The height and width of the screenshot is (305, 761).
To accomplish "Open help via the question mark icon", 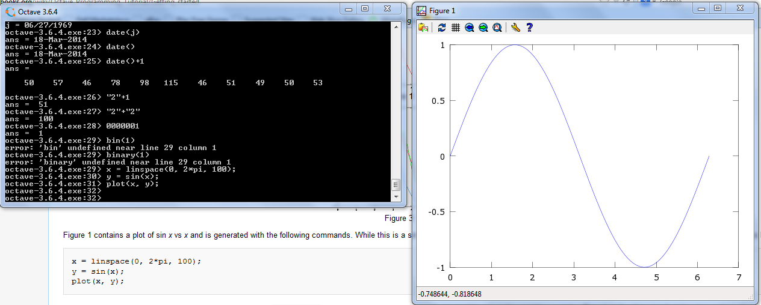I will tap(529, 28).
